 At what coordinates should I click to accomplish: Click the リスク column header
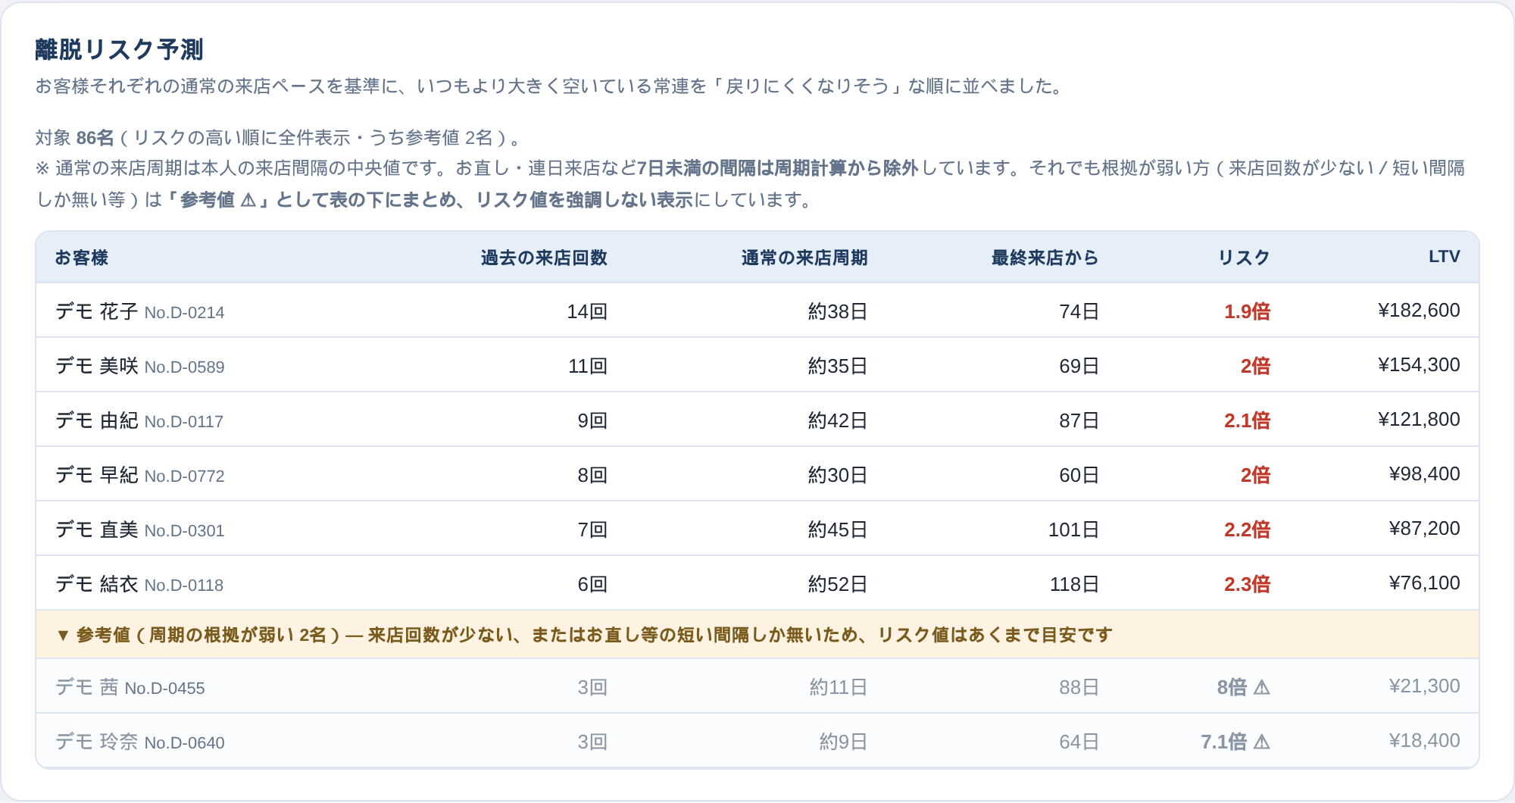1244,258
